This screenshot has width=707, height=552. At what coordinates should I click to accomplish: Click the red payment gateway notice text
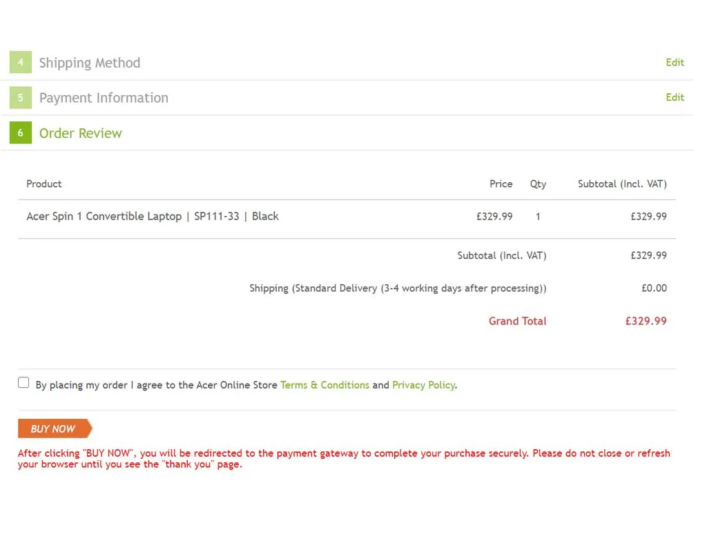[344, 459]
